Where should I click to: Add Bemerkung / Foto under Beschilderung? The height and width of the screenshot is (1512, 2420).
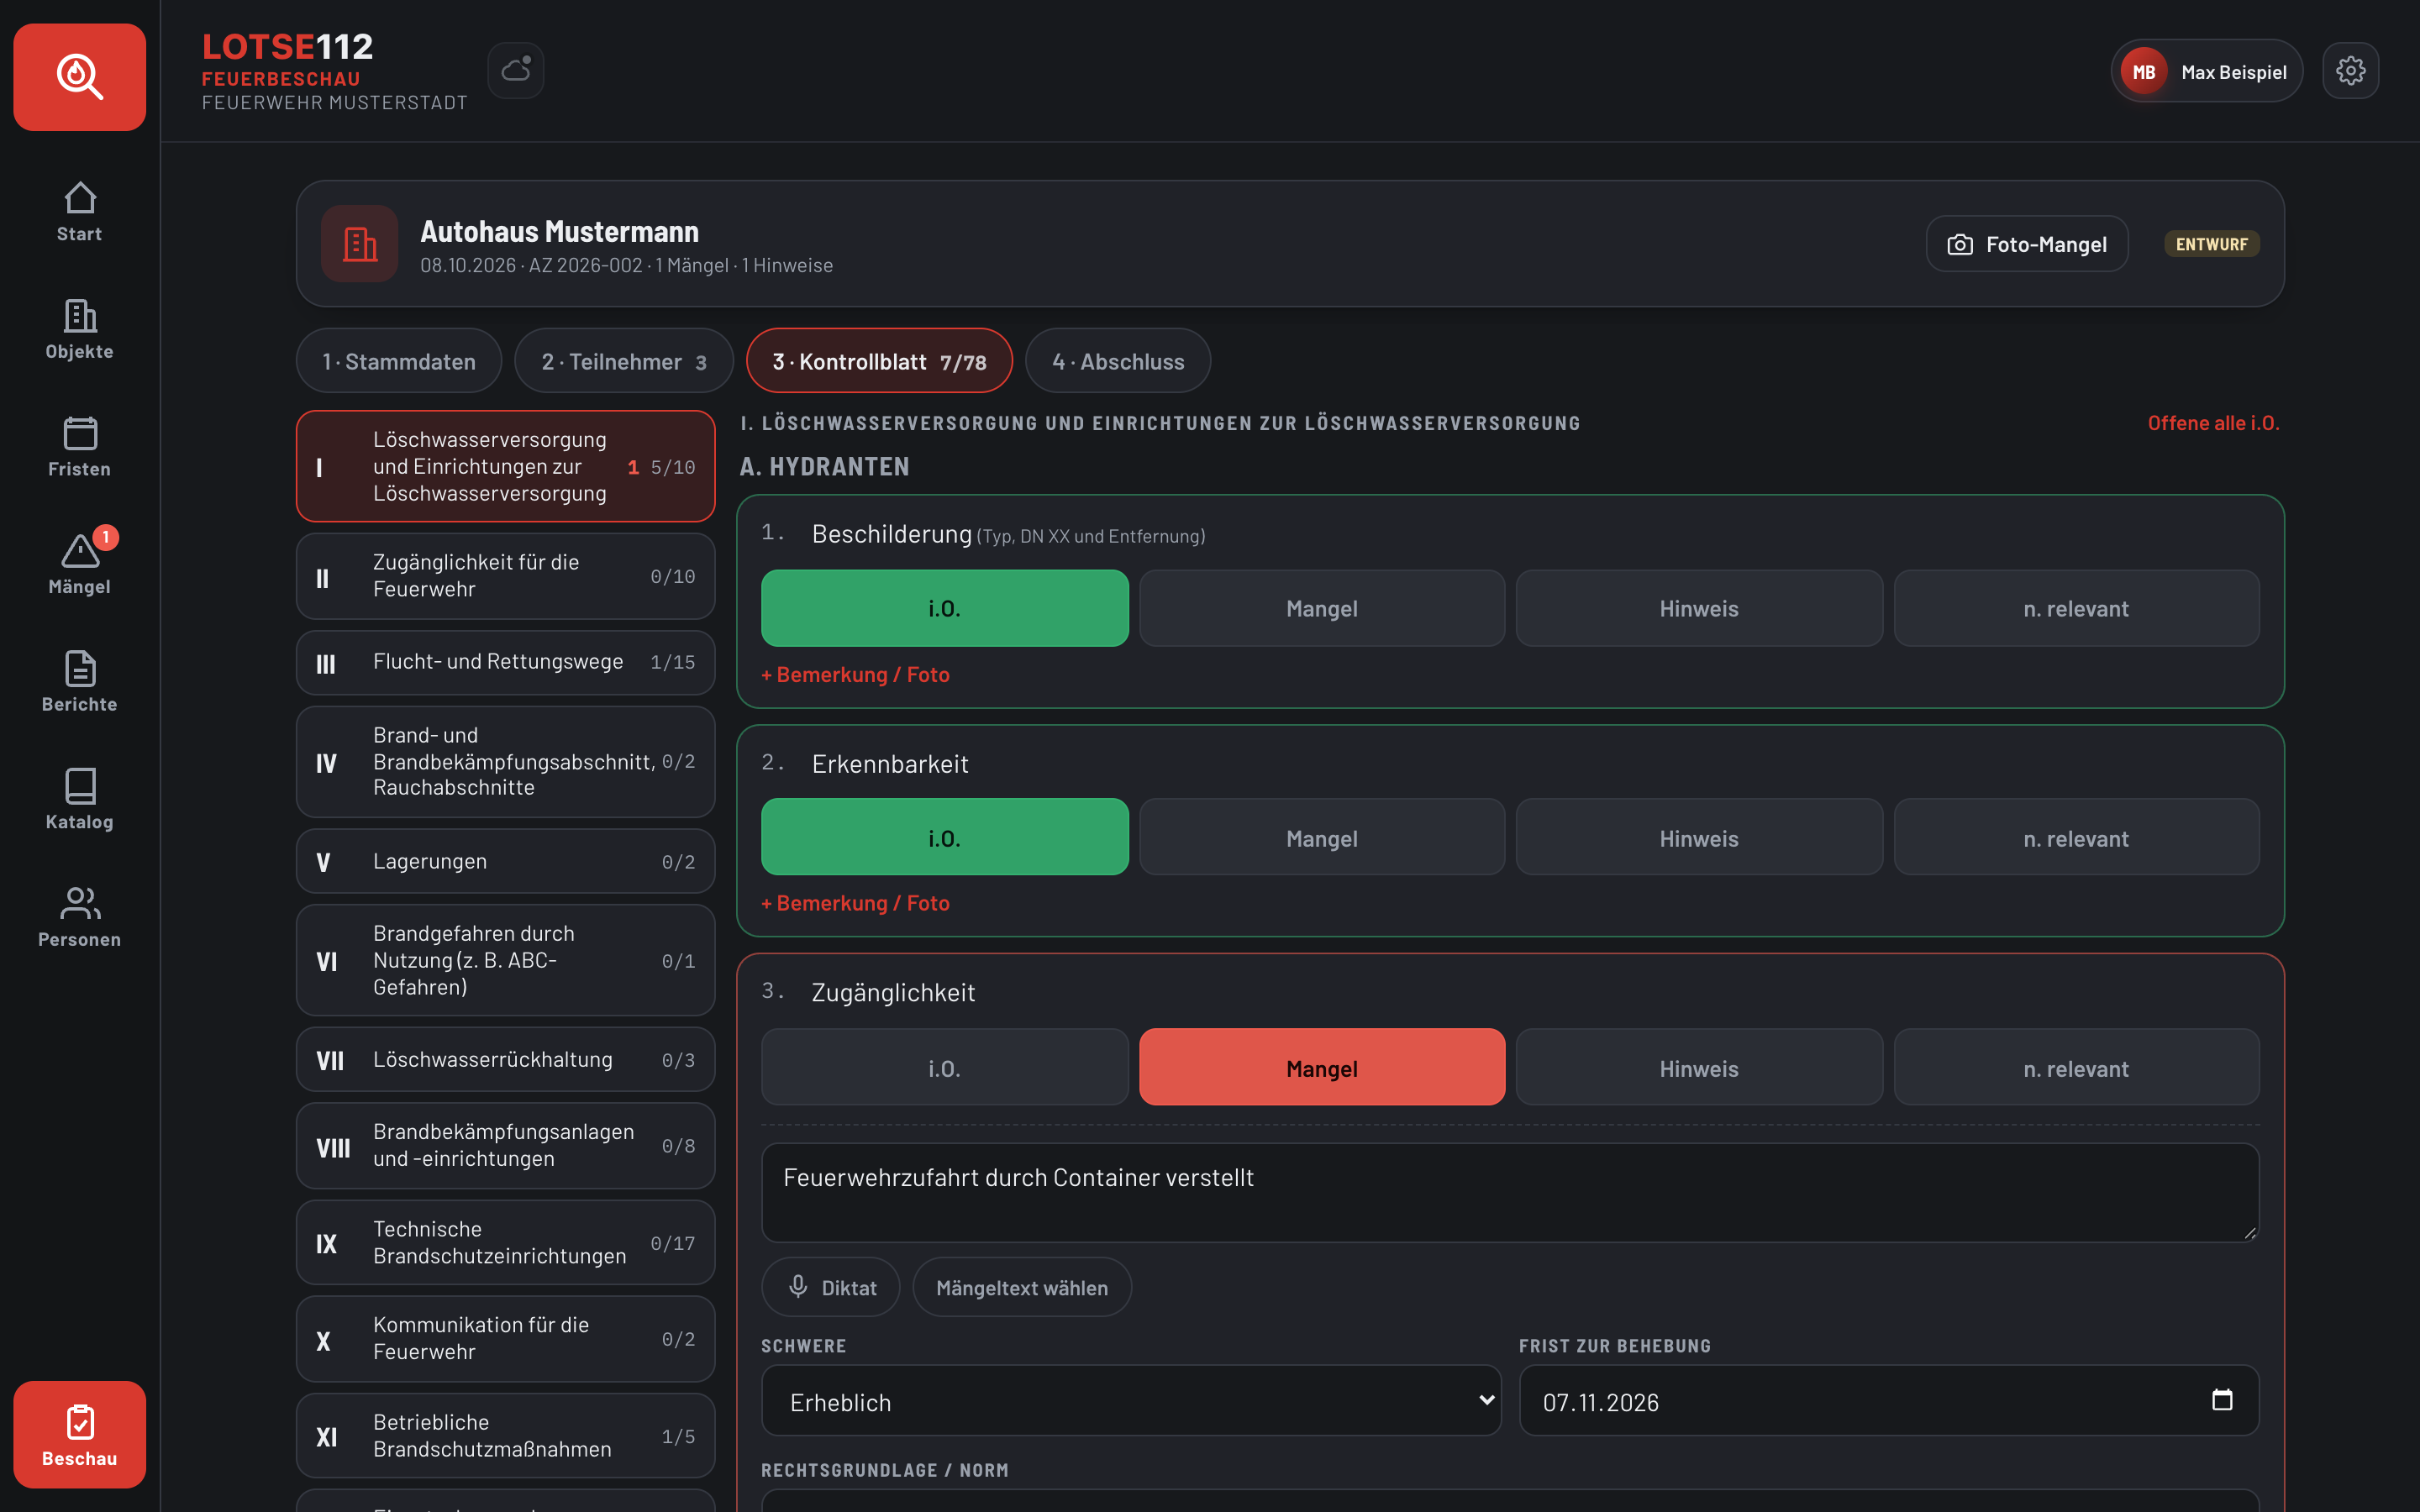[x=855, y=675]
